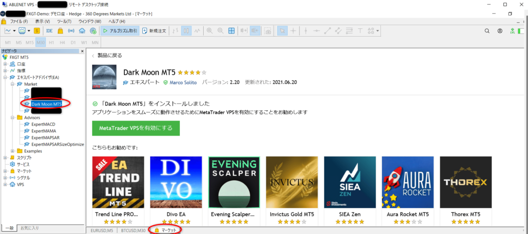Image resolution: width=528 pixels, height=234 pixels.
Task: Switch navigator to お気に入り tab
Action: click(x=29, y=228)
